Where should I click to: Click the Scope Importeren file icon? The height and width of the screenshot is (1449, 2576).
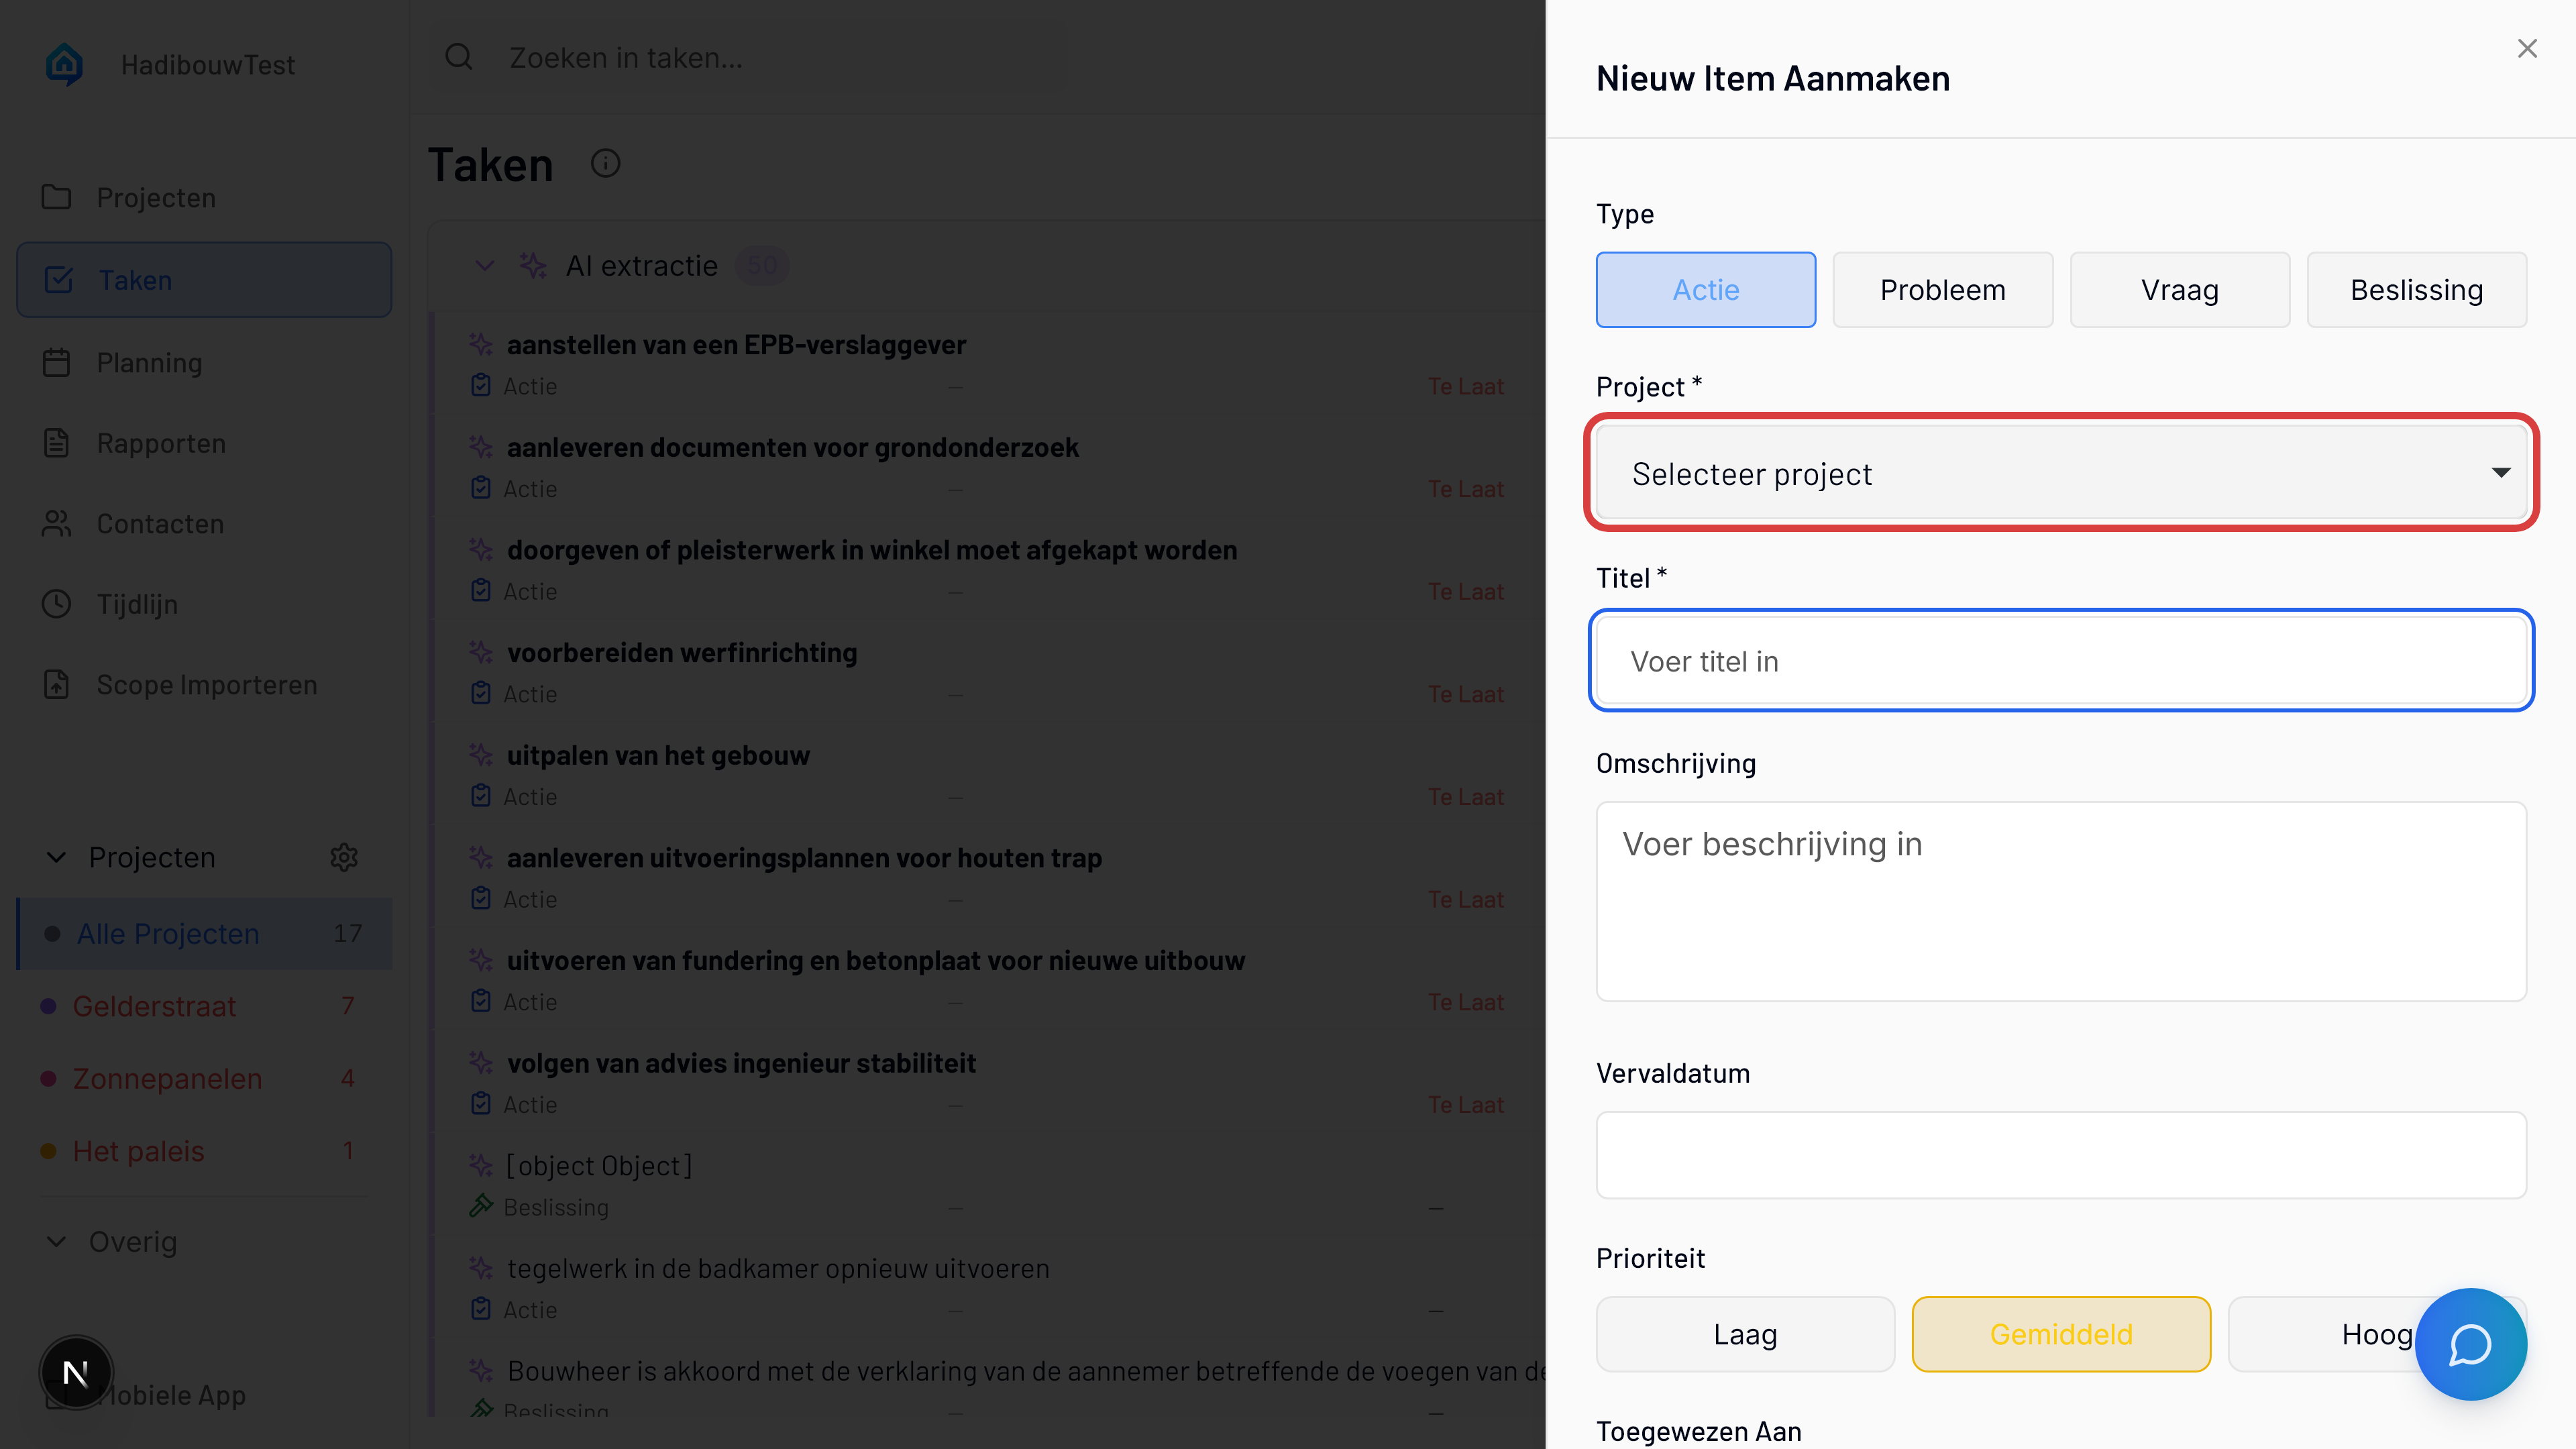point(57,685)
